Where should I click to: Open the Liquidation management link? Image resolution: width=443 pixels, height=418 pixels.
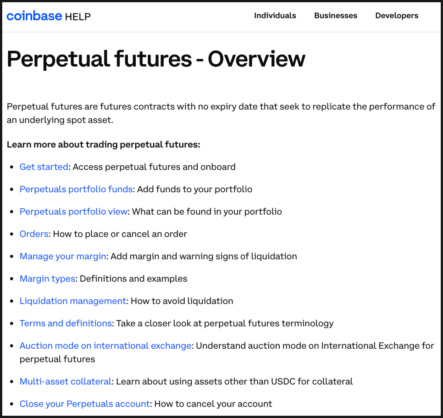(72, 301)
